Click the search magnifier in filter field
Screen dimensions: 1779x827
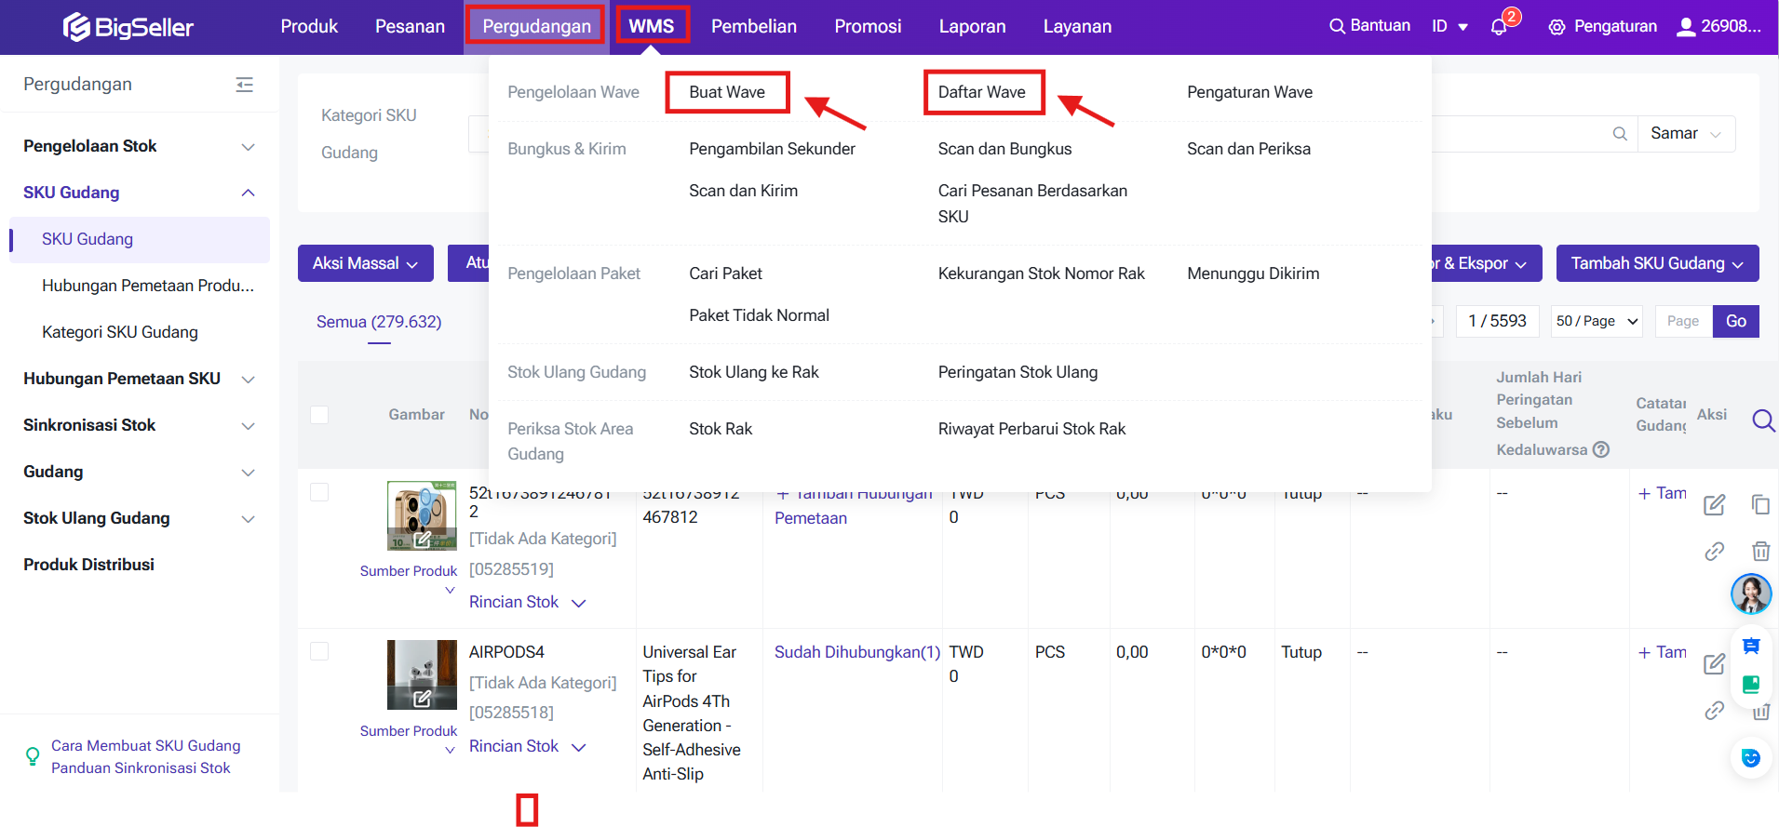1620,134
